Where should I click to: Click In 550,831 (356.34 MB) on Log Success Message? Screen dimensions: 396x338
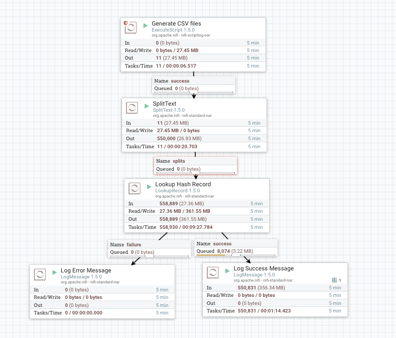275,287
